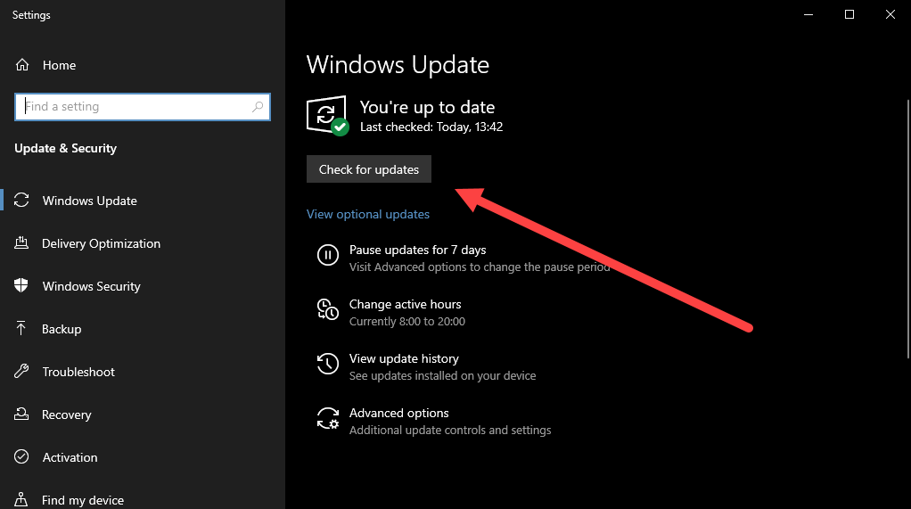Click 'Currently 8:00 to 20:00' text
This screenshot has height=509, width=911.
click(406, 321)
